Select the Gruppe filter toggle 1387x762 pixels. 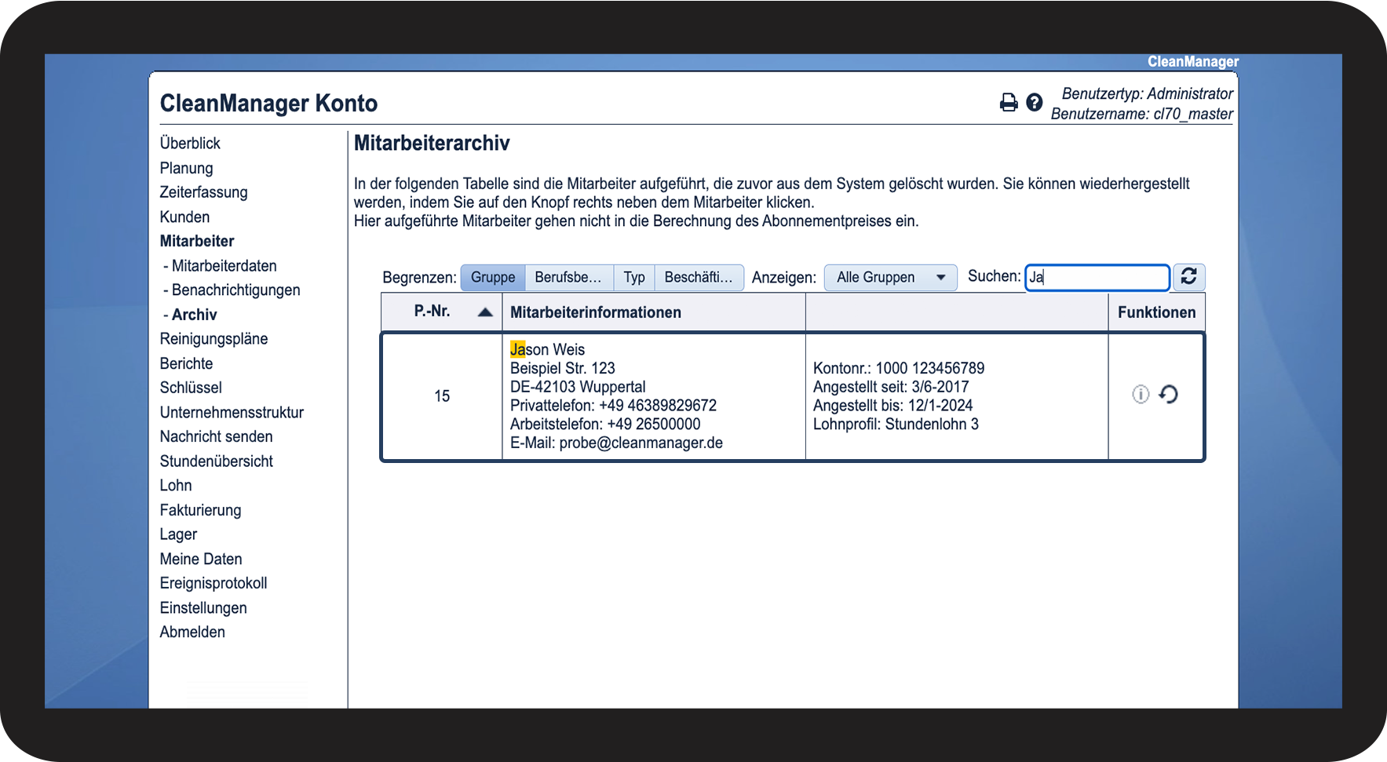pyautogui.click(x=493, y=278)
